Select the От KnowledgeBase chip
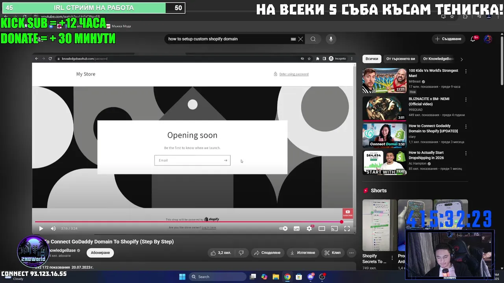The image size is (504, 283). click(438, 59)
